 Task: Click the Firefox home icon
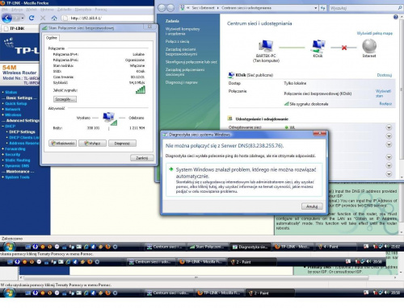click(x=54, y=18)
